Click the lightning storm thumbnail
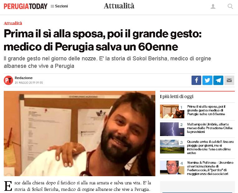238x193 pixels. [x=172, y=129]
